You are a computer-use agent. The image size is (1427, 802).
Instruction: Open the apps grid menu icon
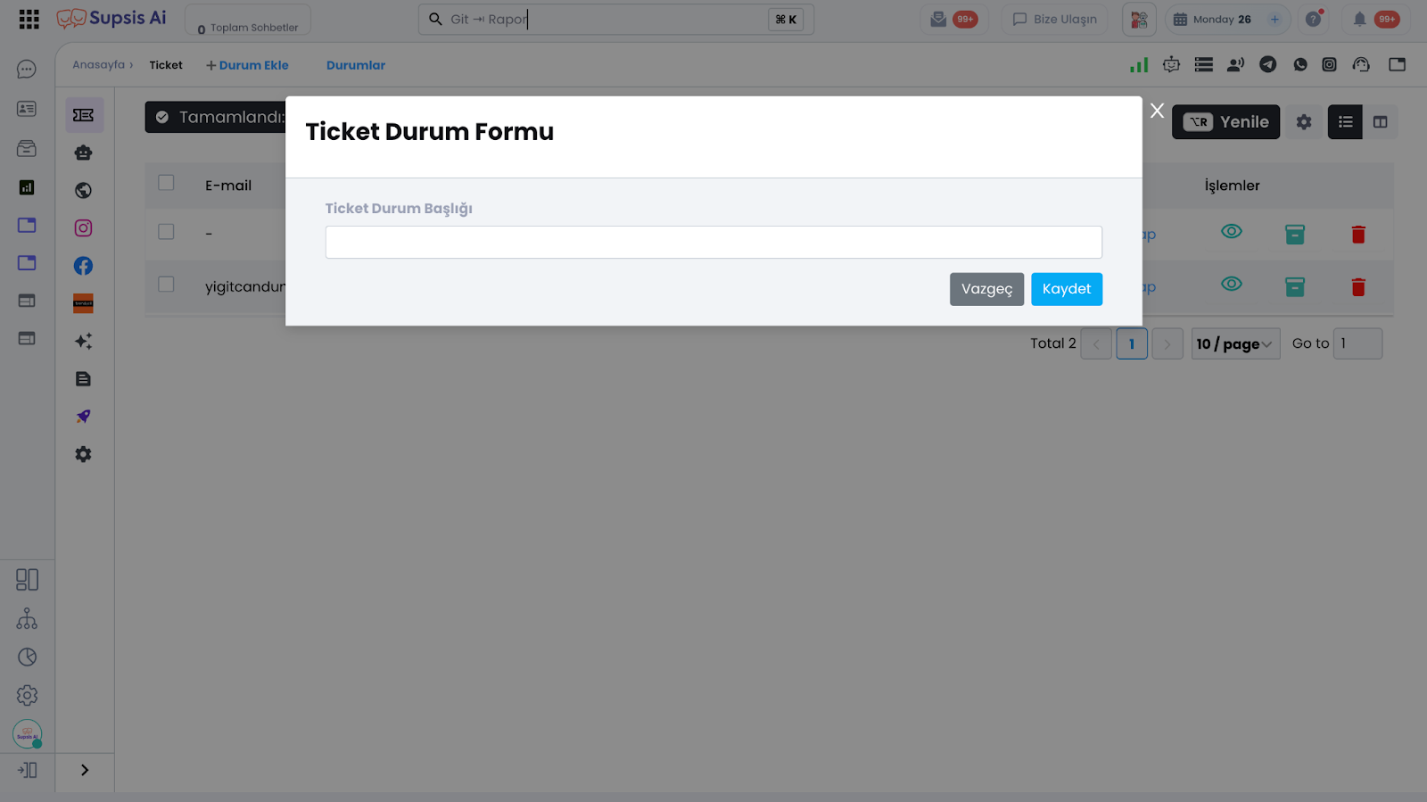pyautogui.click(x=29, y=20)
